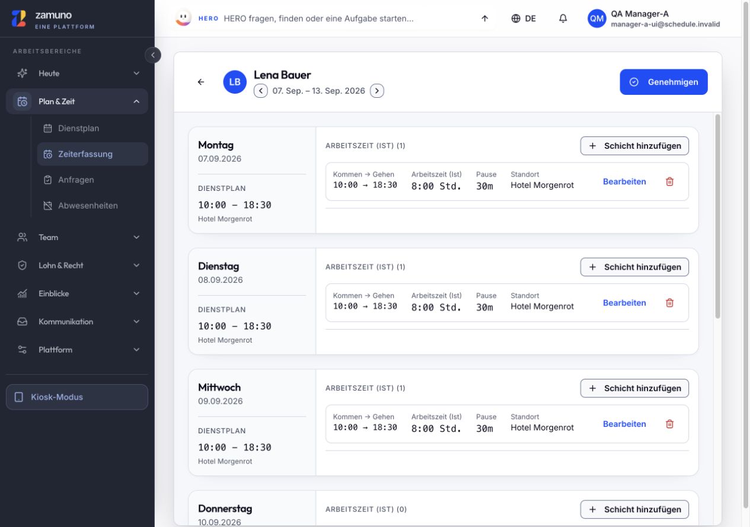Expand the Einblicke section

(77, 293)
